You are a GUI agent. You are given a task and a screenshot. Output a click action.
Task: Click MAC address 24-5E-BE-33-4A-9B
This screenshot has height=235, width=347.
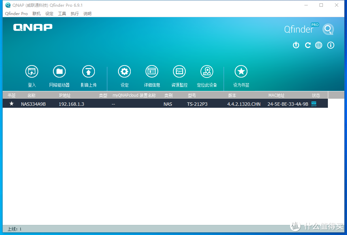288,104
